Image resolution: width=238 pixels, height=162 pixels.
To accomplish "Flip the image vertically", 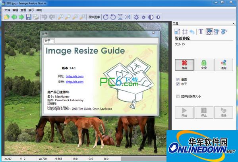I will (120, 17).
